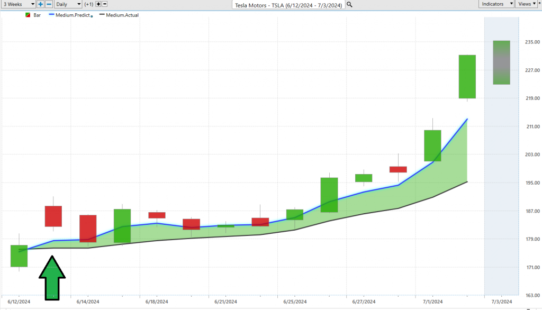
Task: Click the Medium.Predict legend label
Action: (73, 15)
